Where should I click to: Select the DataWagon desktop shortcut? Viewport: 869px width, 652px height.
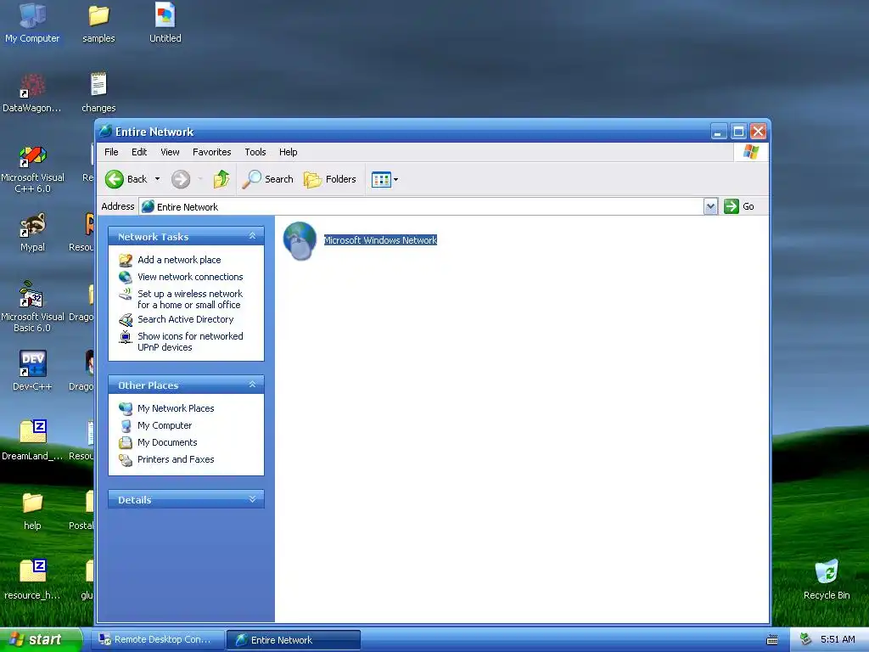click(x=31, y=93)
